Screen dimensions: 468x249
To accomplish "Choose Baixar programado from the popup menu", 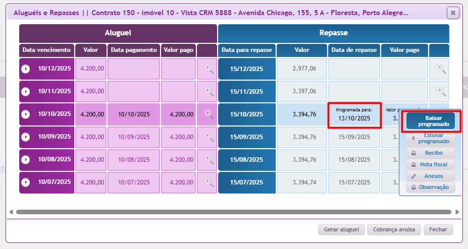I will [x=430, y=121].
